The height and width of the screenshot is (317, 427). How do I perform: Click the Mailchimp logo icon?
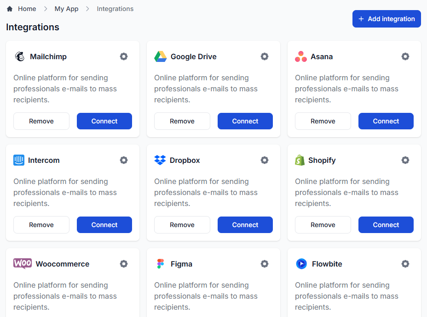pyautogui.click(x=20, y=56)
